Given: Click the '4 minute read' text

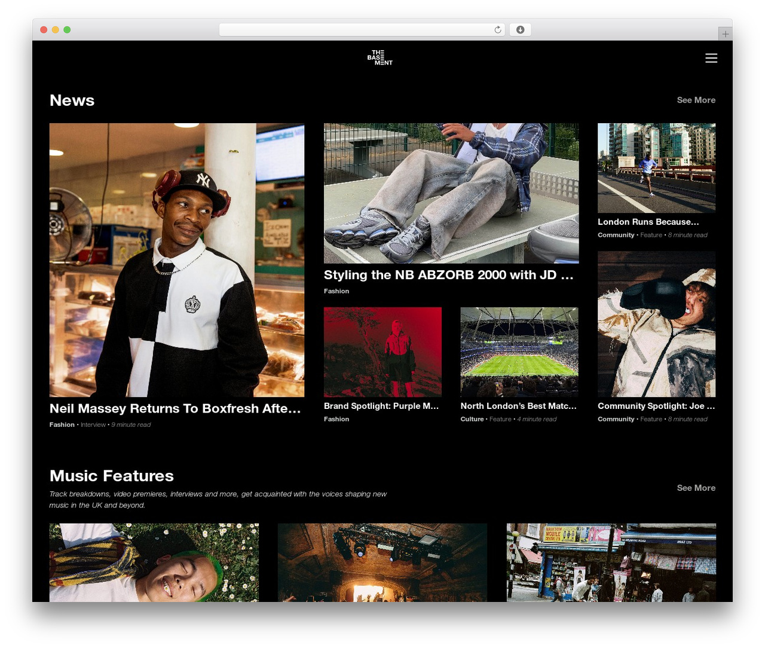Looking at the screenshot, I should [x=537, y=419].
